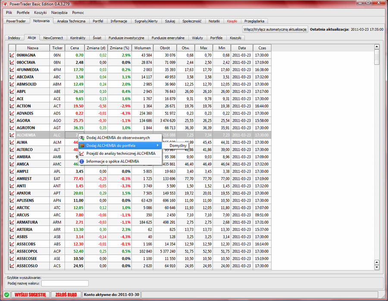388x301 pixels.
Task: Switch to Książki tab
Action: (232, 21)
